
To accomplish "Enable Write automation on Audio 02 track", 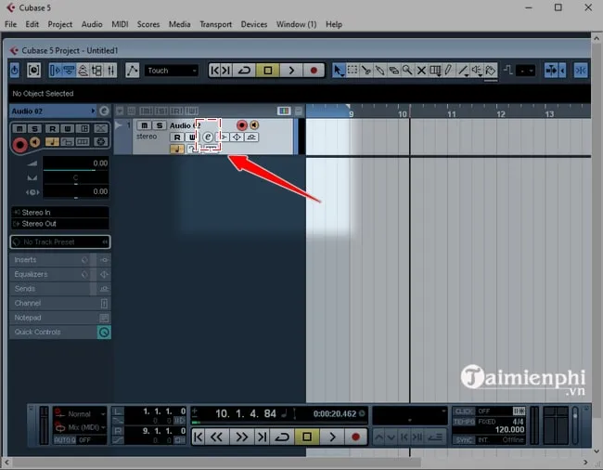I will [191, 137].
